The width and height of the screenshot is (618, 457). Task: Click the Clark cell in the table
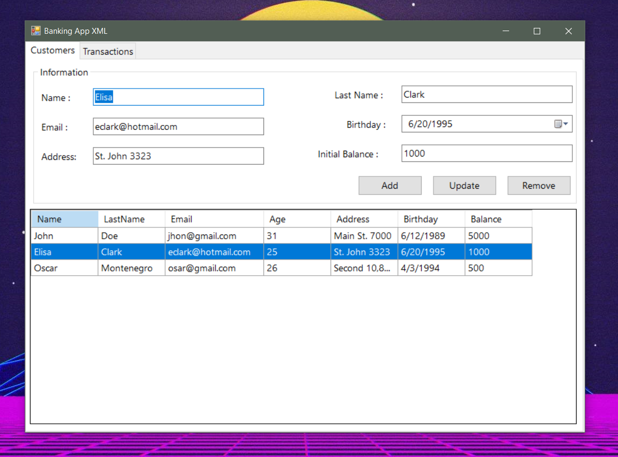click(x=131, y=252)
